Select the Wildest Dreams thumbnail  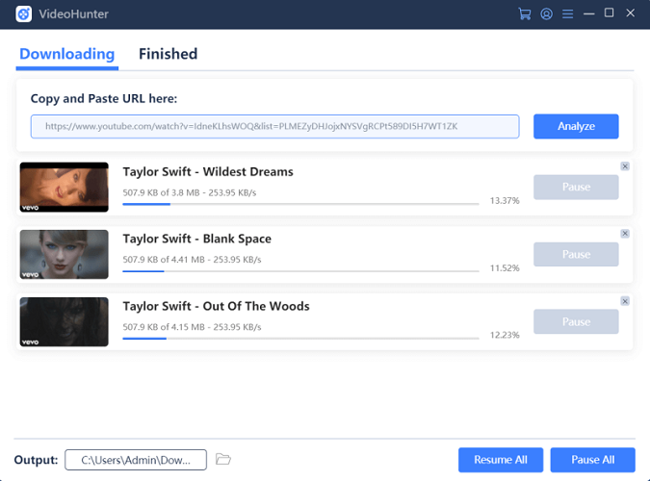[65, 187]
